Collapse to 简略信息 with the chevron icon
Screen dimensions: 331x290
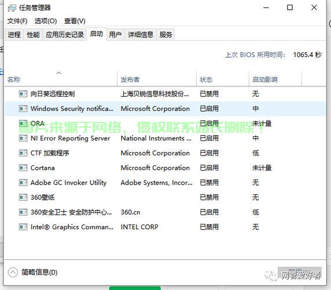[x=13, y=272]
